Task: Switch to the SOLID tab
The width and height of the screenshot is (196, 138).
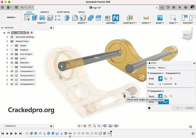Action: [x=29, y=12]
